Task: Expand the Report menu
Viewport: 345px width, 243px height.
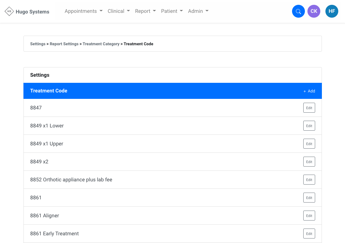Action: (x=145, y=11)
